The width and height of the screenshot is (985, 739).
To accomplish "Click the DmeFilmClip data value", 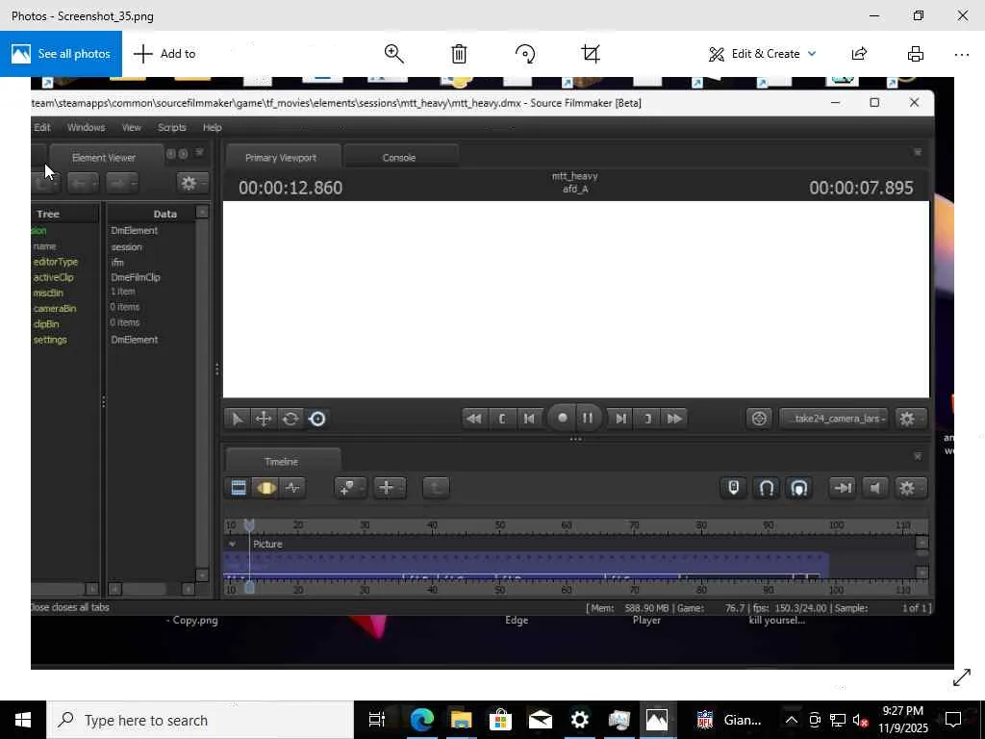I will [x=136, y=277].
